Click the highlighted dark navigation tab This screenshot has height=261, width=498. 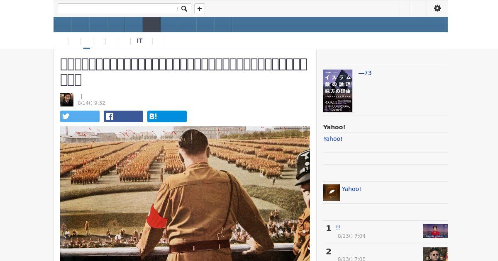[x=151, y=25]
